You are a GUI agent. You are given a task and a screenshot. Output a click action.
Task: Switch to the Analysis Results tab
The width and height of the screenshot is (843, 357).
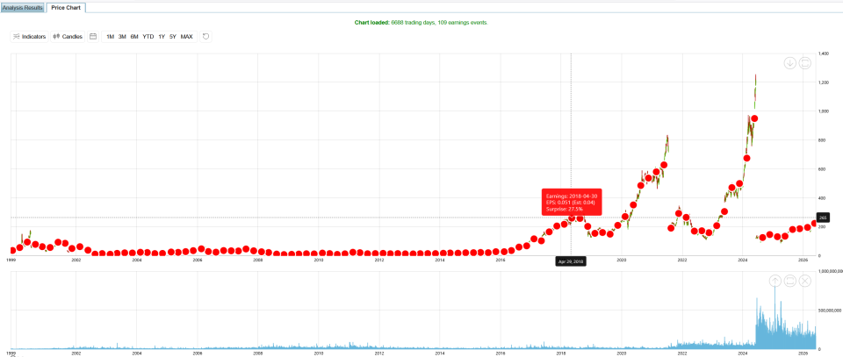tap(23, 8)
